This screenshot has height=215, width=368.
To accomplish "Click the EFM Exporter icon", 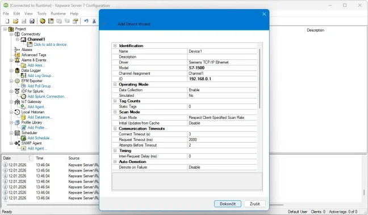I will point(17,81).
